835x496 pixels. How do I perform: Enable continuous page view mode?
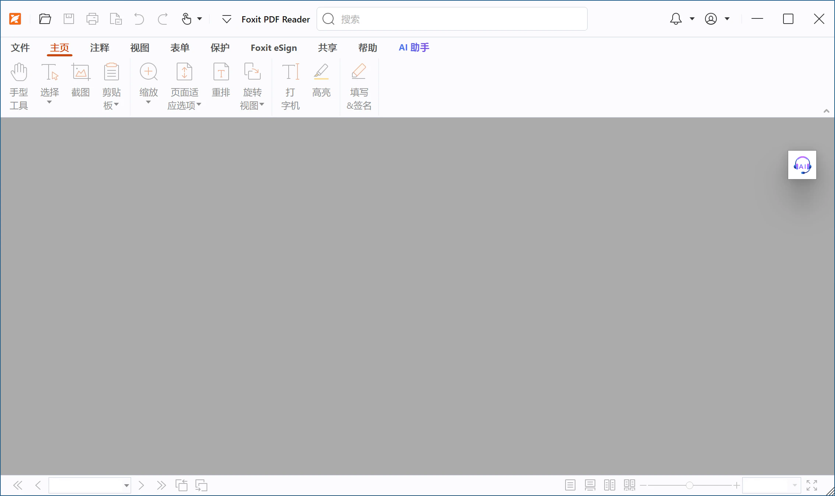590,485
